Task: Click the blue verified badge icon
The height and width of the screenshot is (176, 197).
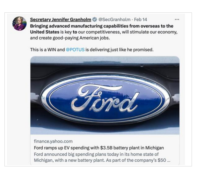Action: point(94,19)
